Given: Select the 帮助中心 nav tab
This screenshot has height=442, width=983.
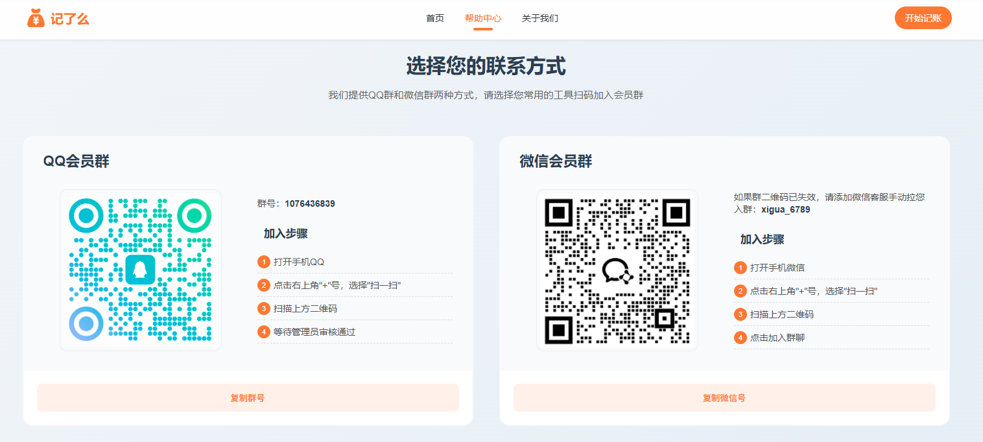Looking at the screenshot, I should point(483,18).
